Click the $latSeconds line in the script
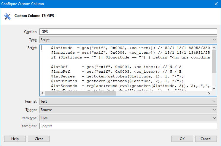This screenshot has width=221, height=146. (130, 86)
